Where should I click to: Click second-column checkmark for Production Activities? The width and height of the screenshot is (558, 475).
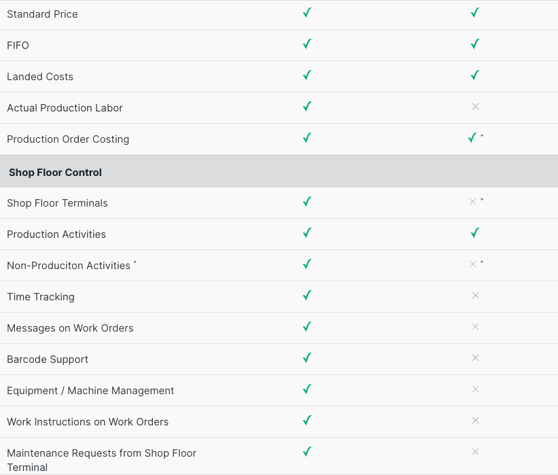point(475,233)
